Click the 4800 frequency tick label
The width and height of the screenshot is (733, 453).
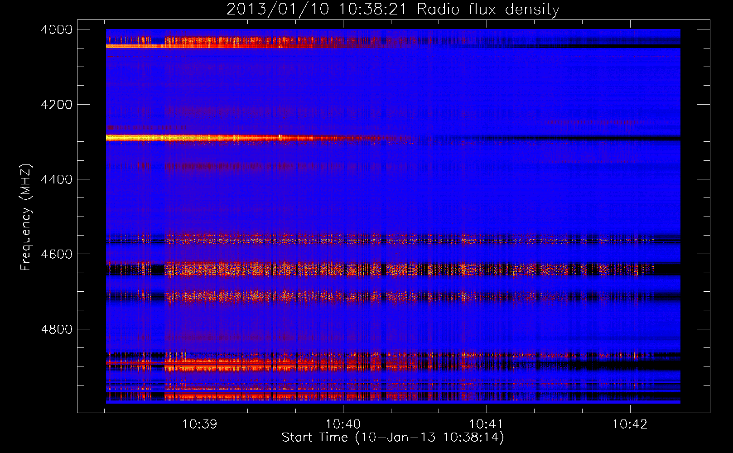[57, 329]
